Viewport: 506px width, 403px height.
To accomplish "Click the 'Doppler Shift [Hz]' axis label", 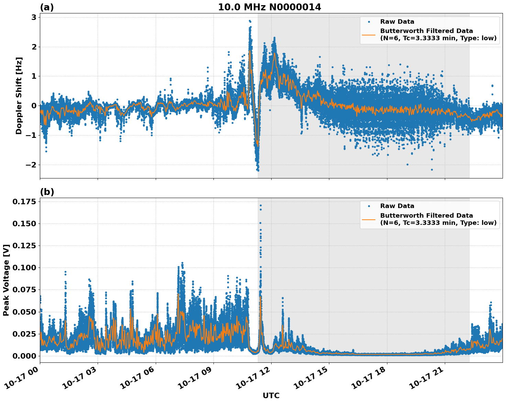I will tap(19, 96).
